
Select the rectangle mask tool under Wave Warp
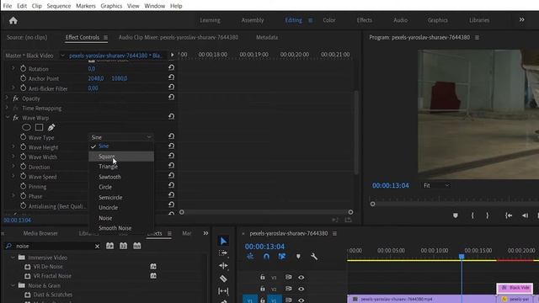click(x=40, y=127)
